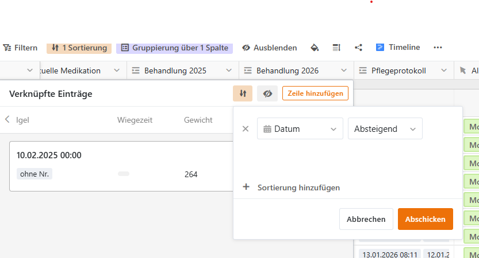Expand the Behandlung 2025 column menu

pyautogui.click(x=229, y=71)
